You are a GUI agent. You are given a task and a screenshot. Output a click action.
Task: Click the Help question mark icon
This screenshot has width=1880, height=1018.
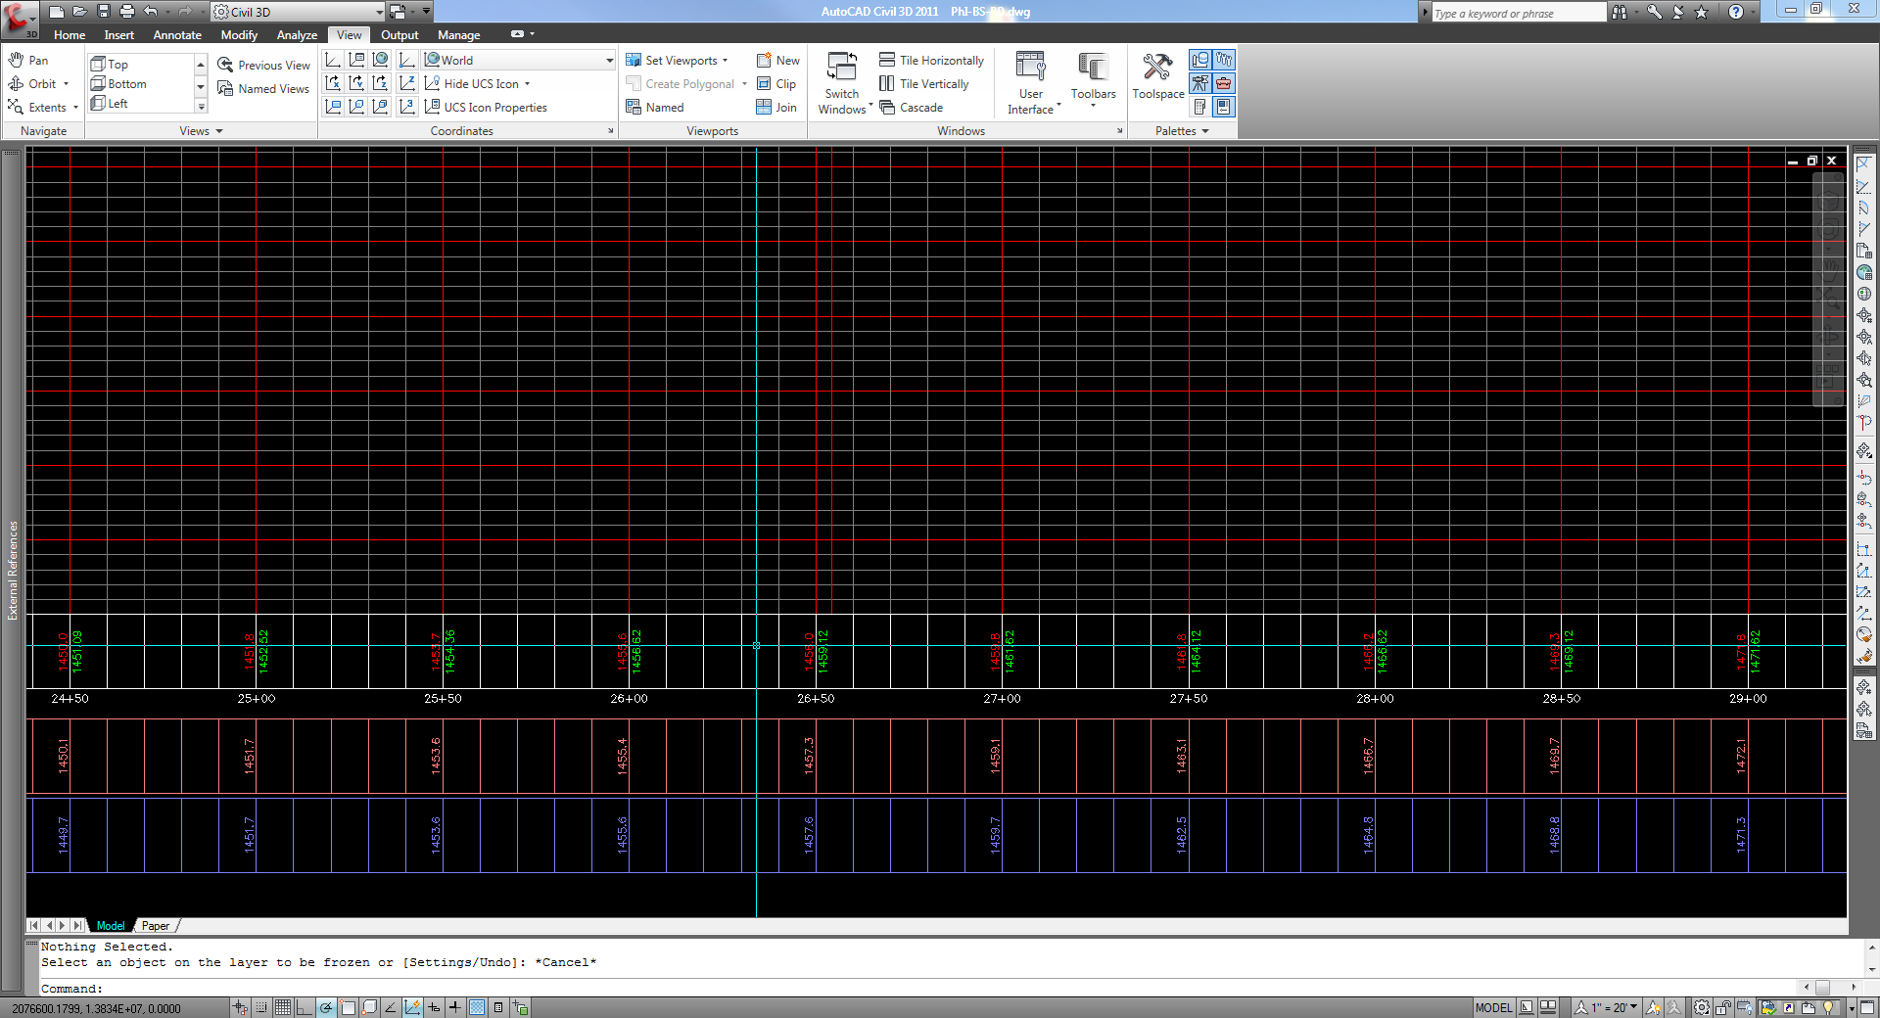[x=1736, y=12]
